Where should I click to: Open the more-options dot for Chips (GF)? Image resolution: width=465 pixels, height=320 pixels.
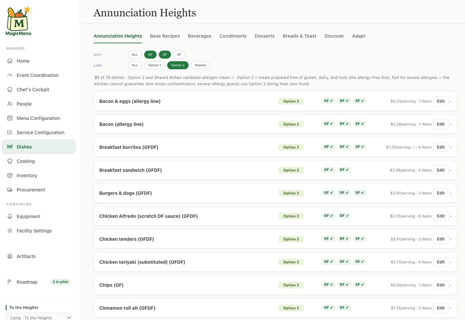click(x=451, y=285)
